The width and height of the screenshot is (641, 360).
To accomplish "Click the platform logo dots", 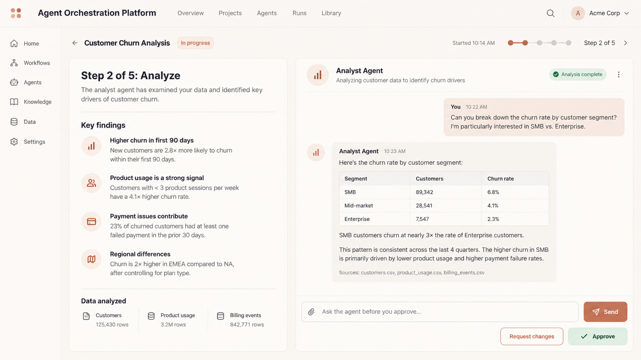I will click(x=16, y=13).
